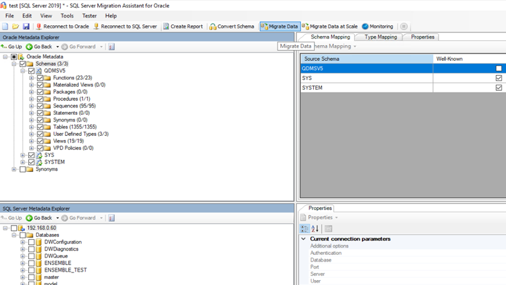506x285 pixels.
Task: Open the Tools menu
Action: pyautogui.click(x=67, y=16)
